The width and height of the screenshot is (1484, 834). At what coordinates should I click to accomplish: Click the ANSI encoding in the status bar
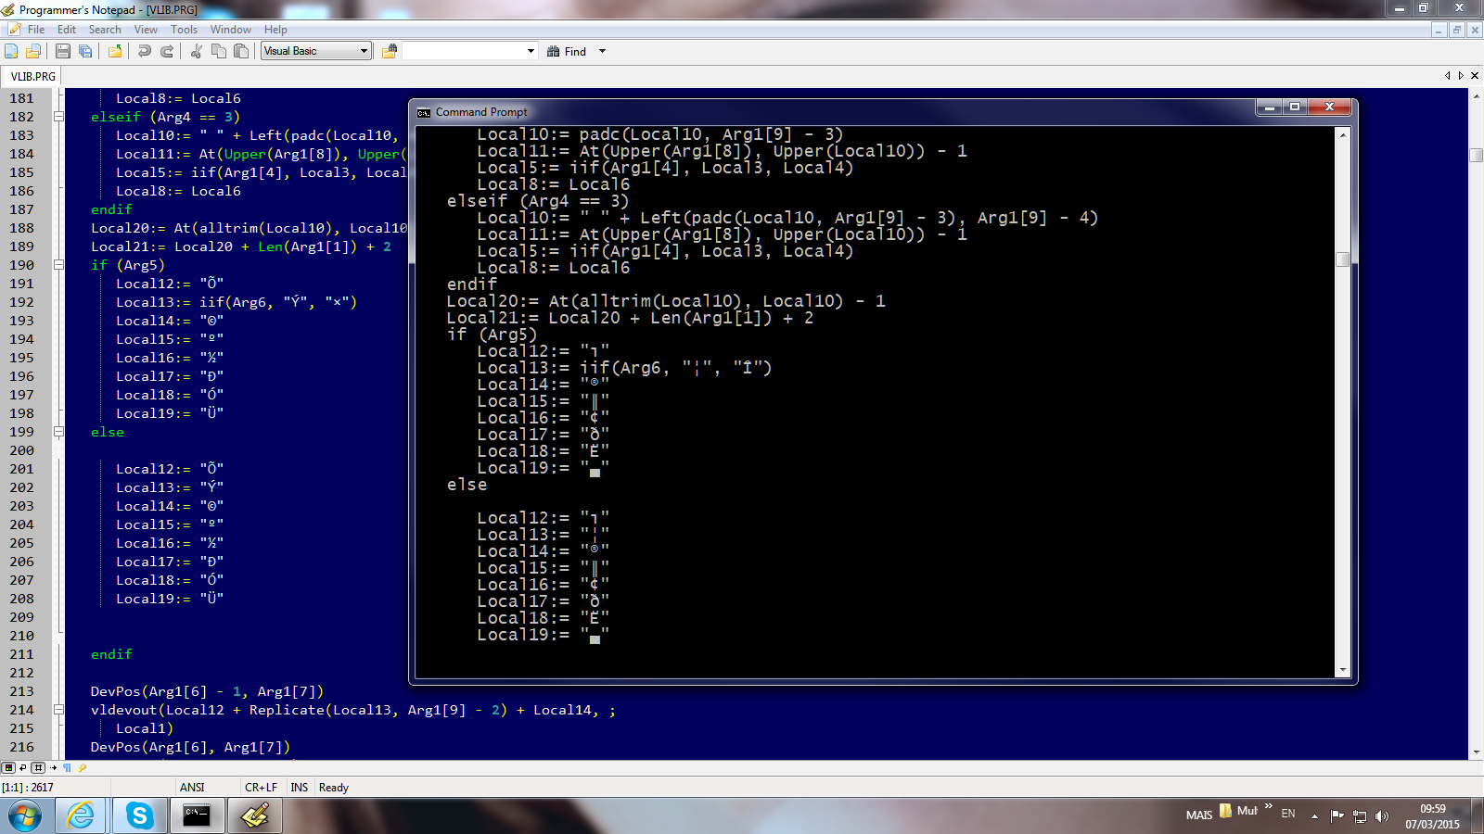click(192, 788)
